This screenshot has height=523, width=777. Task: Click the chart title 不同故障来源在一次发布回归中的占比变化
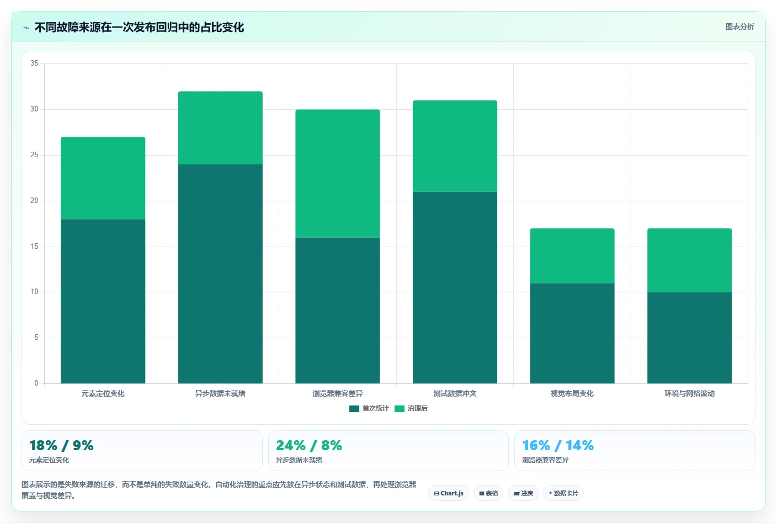pyautogui.click(x=139, y=27)
